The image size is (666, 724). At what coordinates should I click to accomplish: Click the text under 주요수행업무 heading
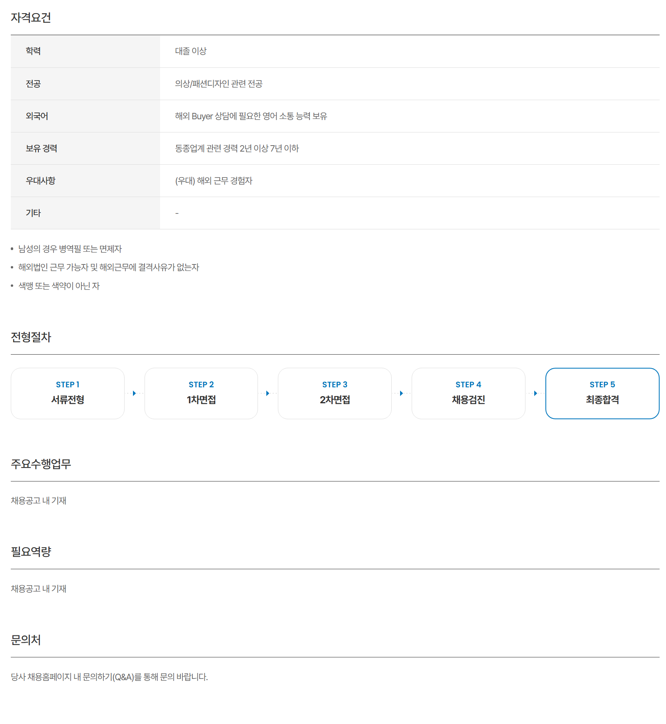point(38,501)
